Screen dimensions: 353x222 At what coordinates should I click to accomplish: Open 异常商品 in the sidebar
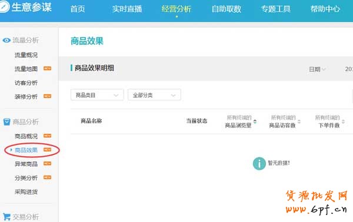coord(26,164)
